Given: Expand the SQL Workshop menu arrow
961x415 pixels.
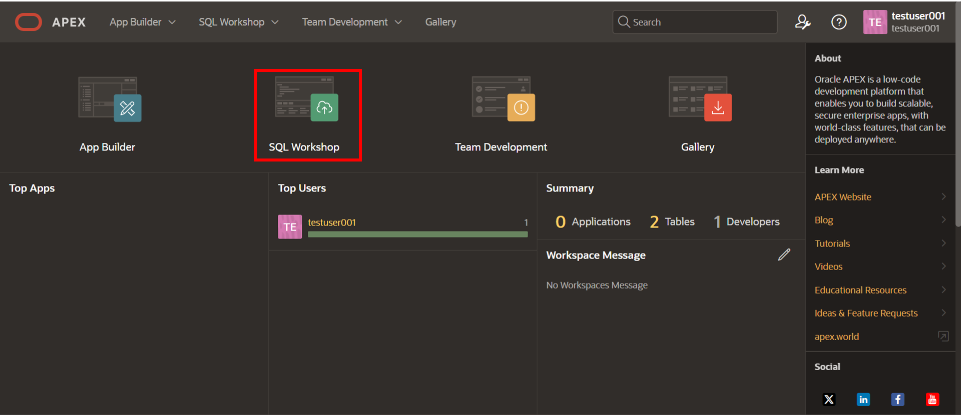Looking at the screenshot, I should (x=275, y=22).
